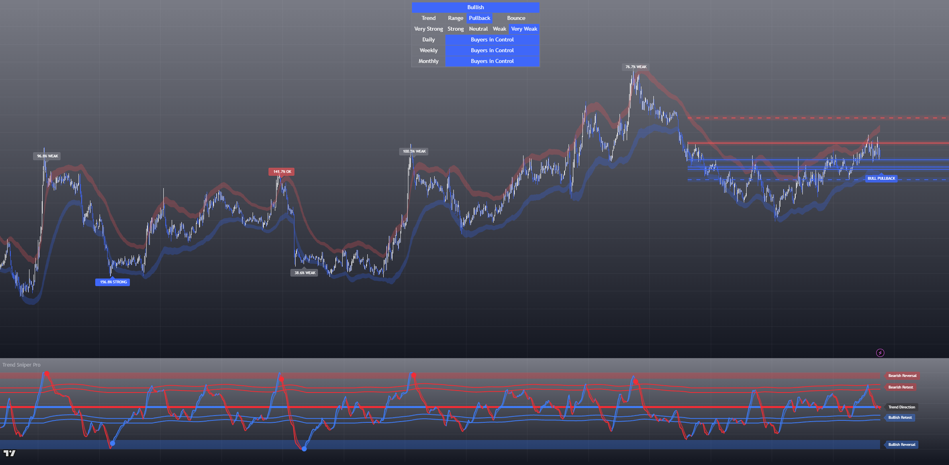Screen dimensions: 949x465
Task: Click the 38.6% WEAK low label
Action: click(304, 273)
